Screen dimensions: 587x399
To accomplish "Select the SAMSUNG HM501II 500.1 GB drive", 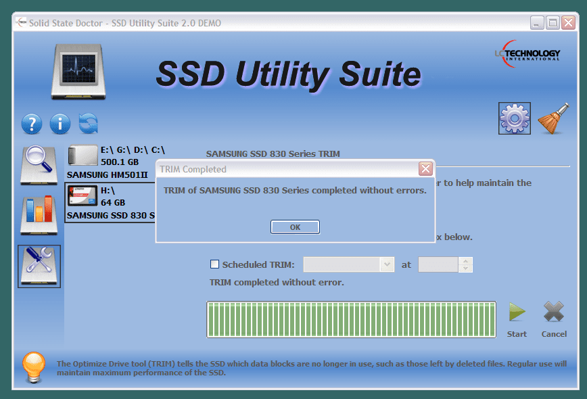I will (x=111, y=162).
